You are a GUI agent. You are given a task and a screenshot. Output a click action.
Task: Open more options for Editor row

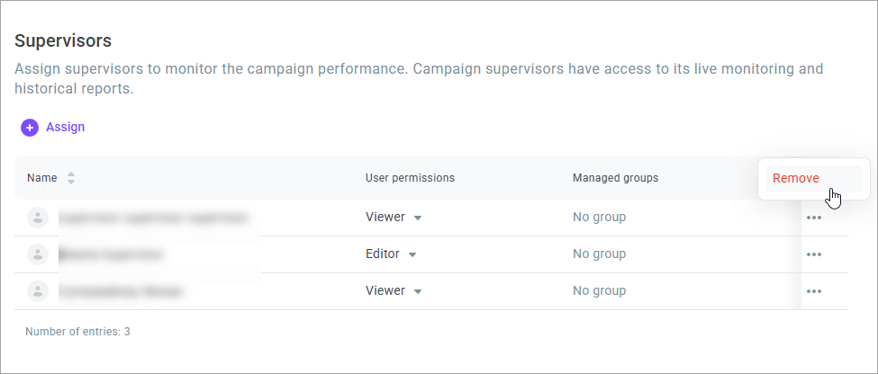pos(813,254)
